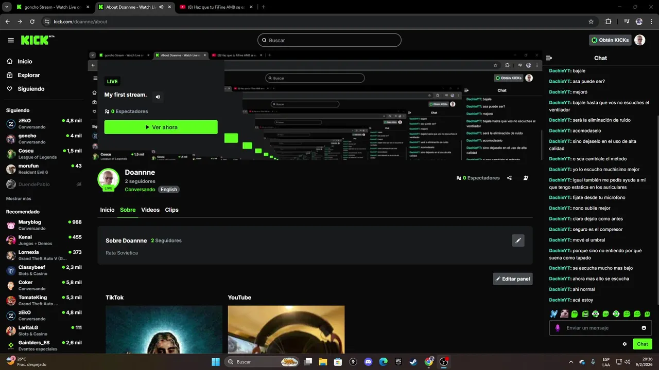Screen dimensions: 659x370
Task: Show hidden system tray icons
Action: 570,362
